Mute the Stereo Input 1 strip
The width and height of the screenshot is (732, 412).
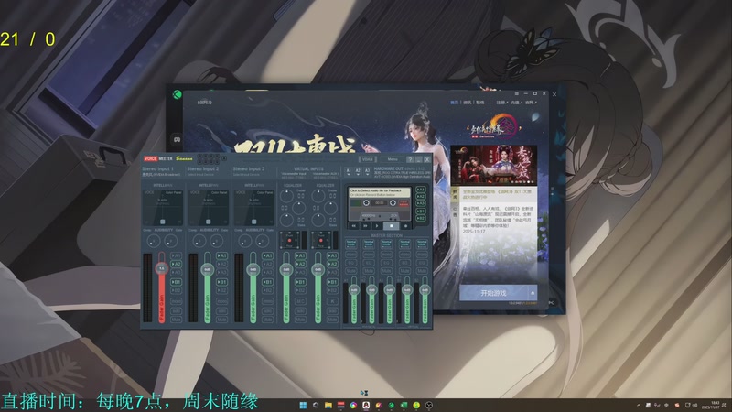coord(176,320)
